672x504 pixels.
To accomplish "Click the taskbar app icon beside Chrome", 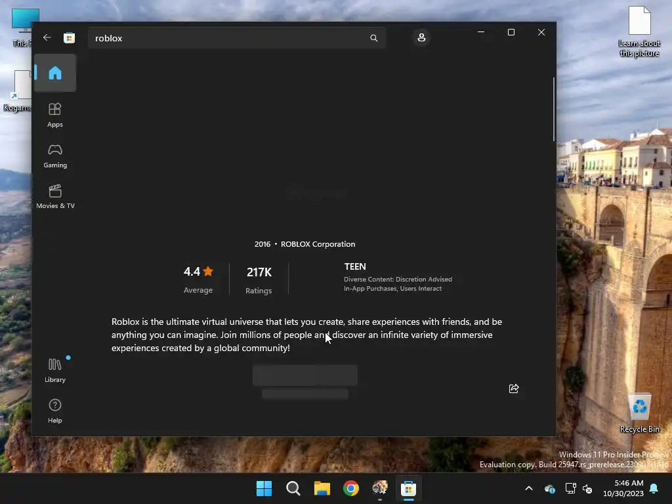I will [380, 488].
